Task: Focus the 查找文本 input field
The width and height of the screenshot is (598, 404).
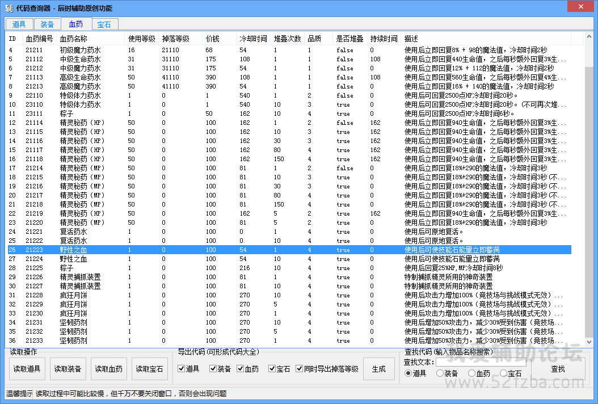Action: tap(480, 362)
